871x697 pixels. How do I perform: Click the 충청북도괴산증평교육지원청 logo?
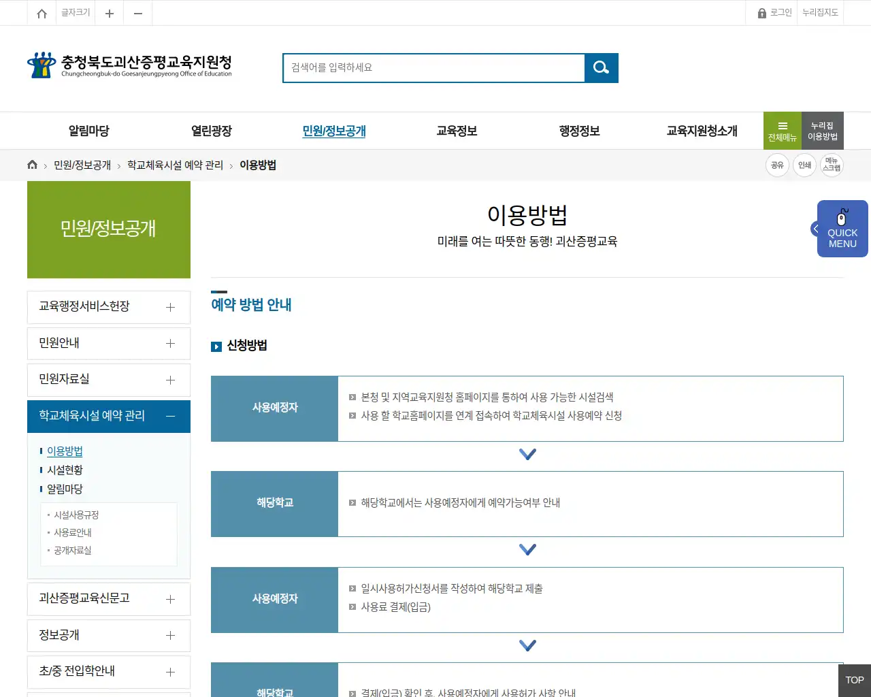point(129,65)
